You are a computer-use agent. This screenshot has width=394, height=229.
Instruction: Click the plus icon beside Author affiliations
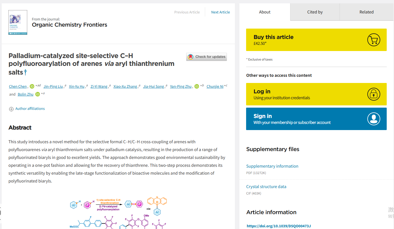(11, 109)
